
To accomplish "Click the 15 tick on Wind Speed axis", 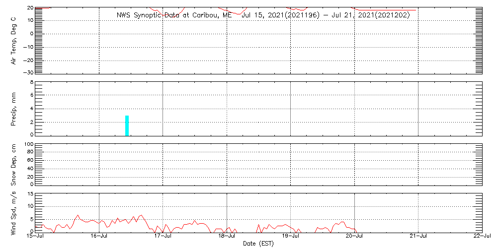I will click(30, 194).
